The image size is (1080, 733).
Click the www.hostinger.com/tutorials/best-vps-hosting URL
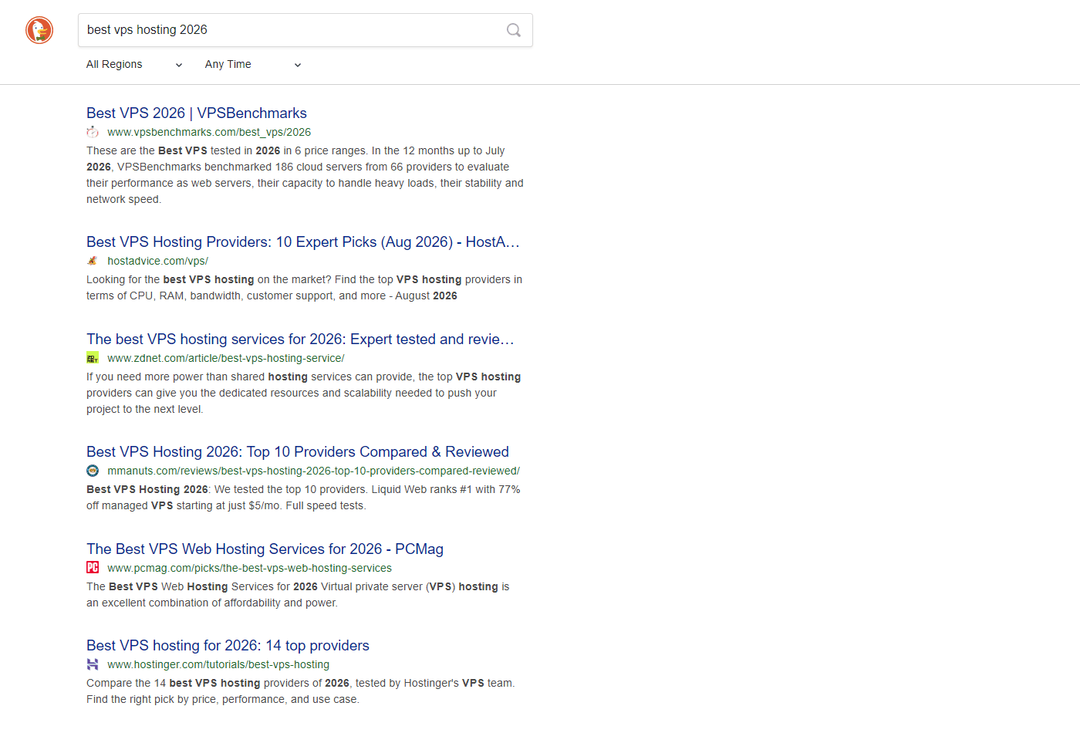click(218, 664)
